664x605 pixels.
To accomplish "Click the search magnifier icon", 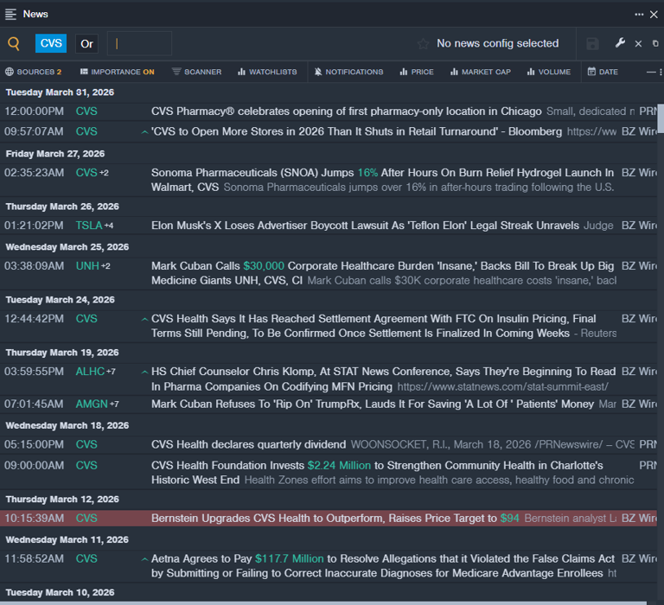I will click(x=14, y=44).
